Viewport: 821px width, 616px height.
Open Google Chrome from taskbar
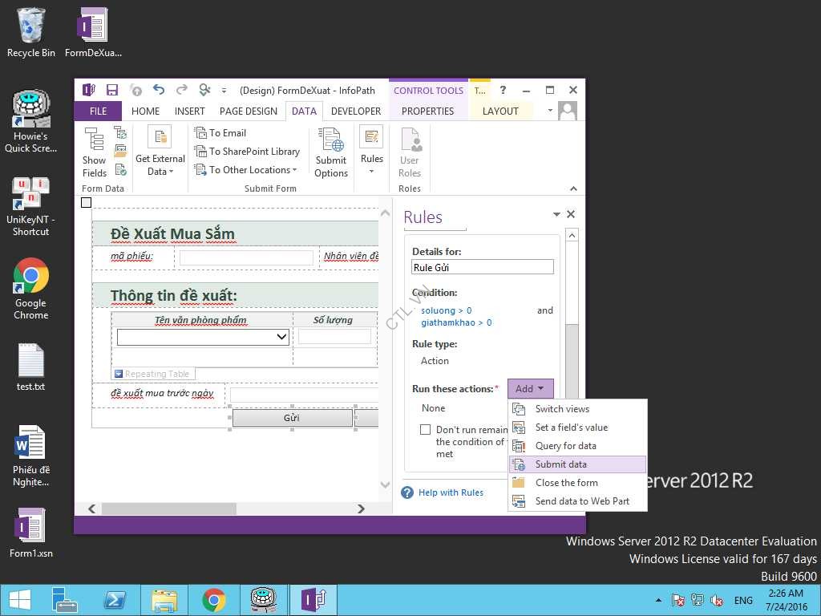pos(213,600)
